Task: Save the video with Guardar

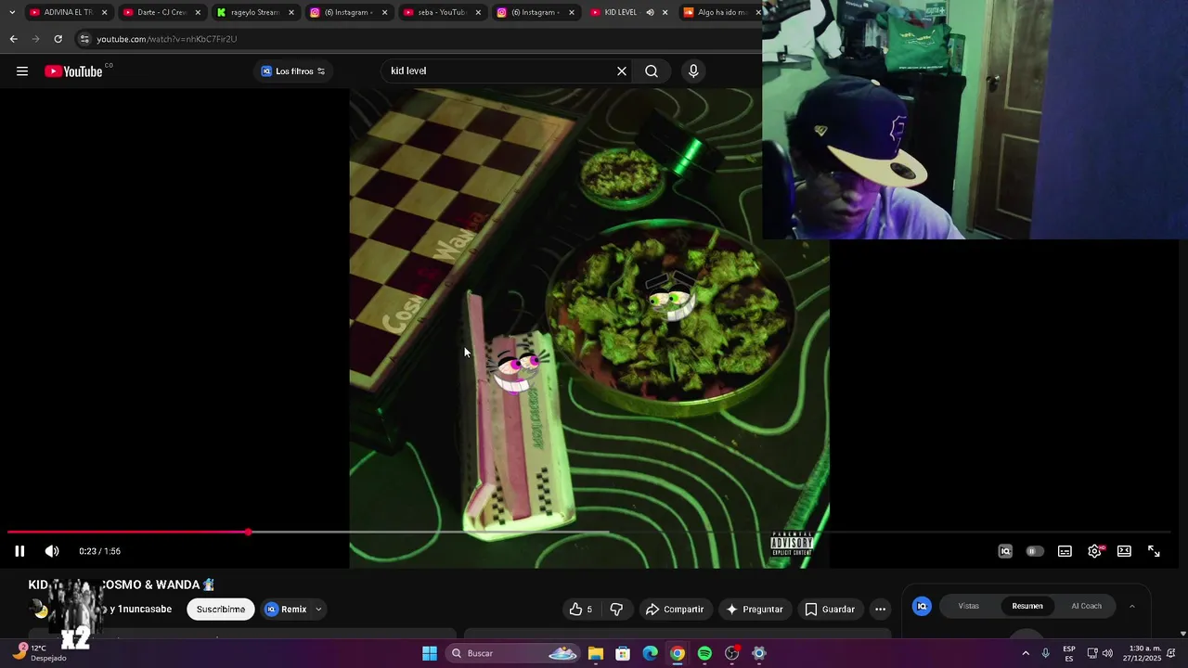Action: pos(830,610)
